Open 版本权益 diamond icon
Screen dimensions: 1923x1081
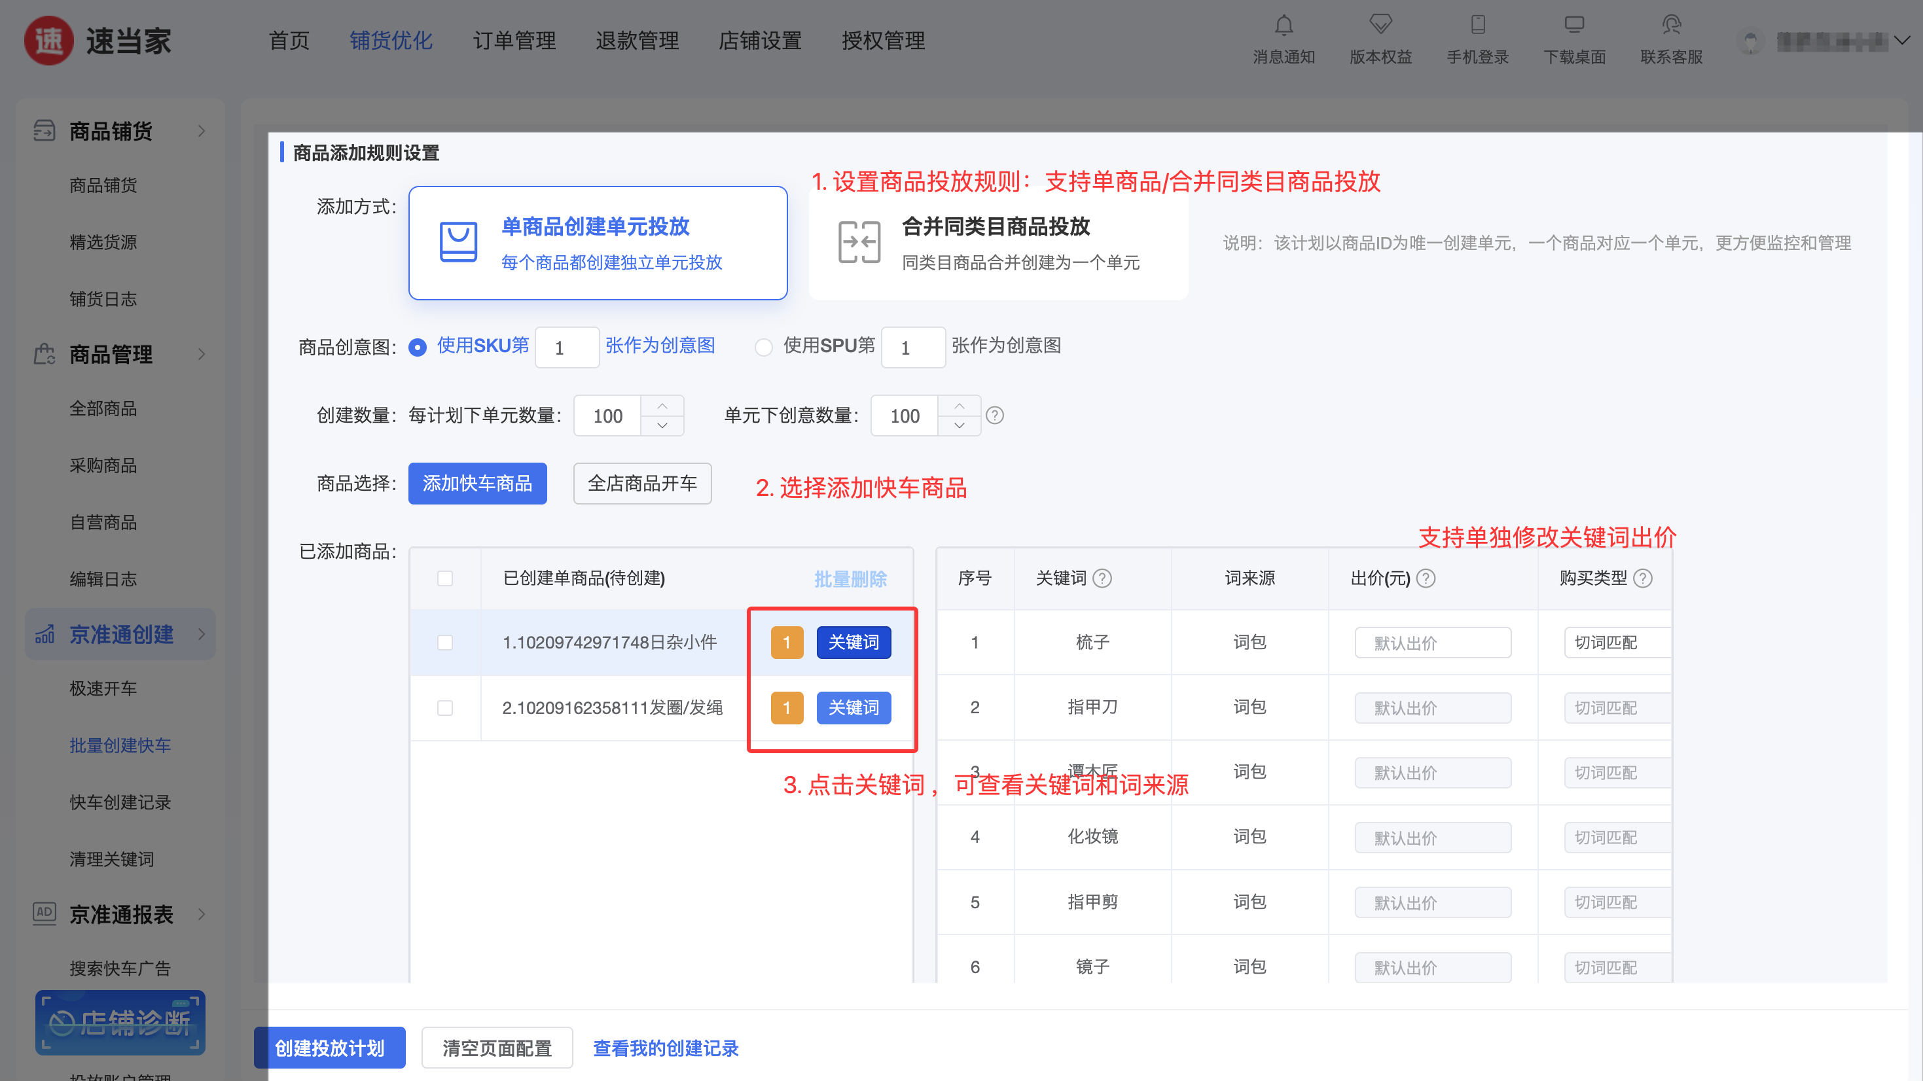coord(1380,25)
